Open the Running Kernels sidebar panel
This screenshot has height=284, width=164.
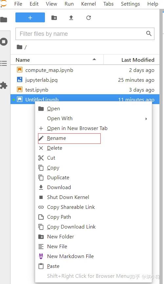(4, 42)
